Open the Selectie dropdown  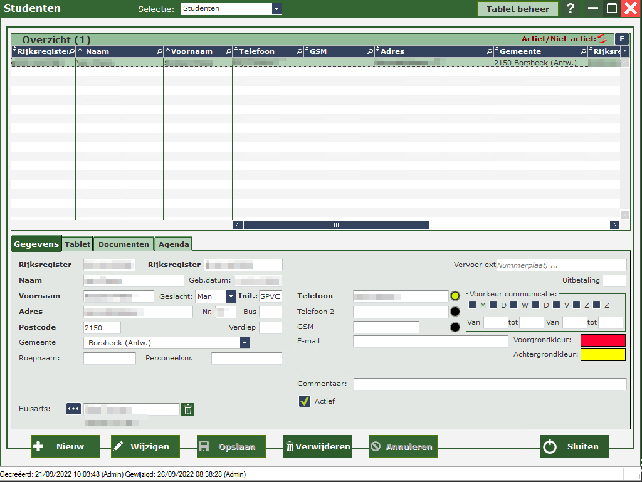click(x=276, y=9)
